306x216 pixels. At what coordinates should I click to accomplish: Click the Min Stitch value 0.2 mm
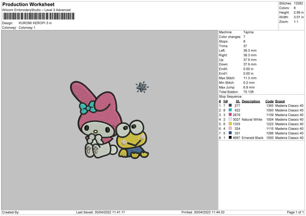249,83
